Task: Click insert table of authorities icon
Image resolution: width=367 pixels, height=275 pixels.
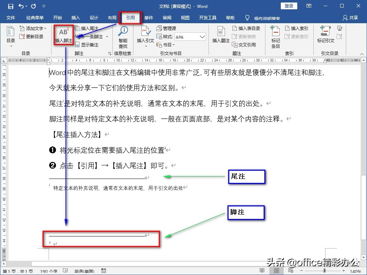Action: click(339, 28)
